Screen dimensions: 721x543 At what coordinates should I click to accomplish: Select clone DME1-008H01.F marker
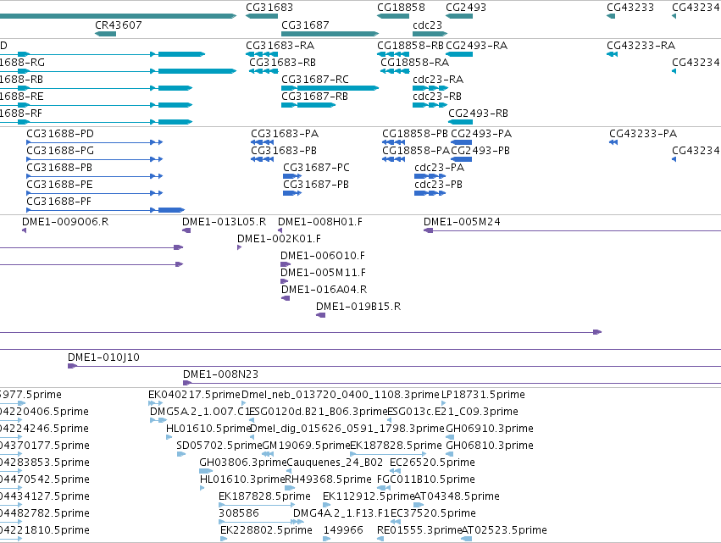280,230
